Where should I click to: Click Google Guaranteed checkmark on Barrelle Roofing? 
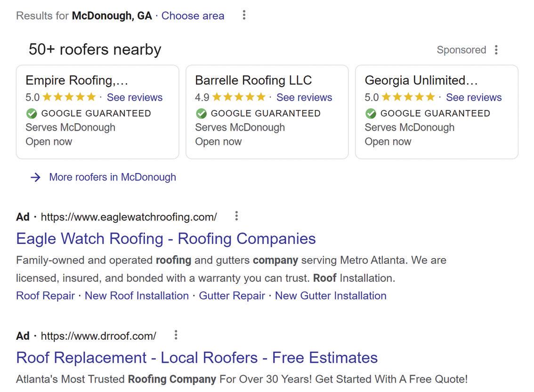(201, 113)
